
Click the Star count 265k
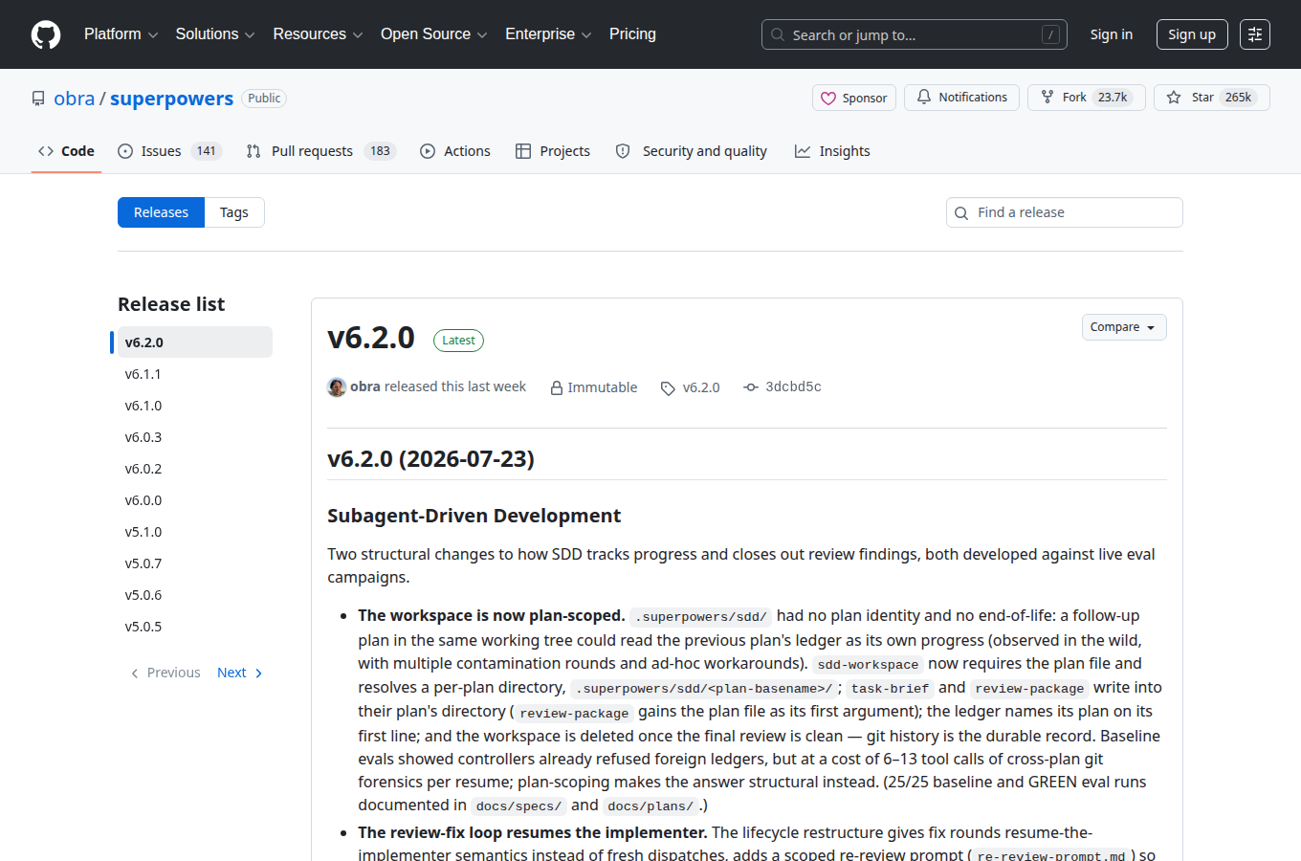click(x=1239, y=98)
